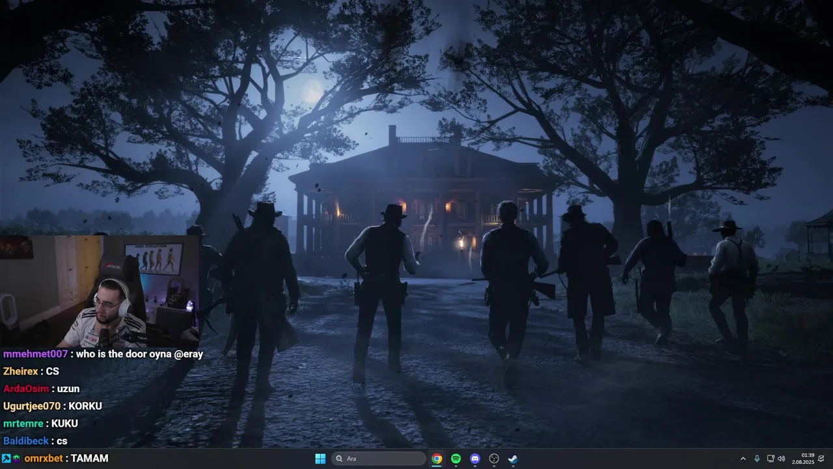The height and width of the screenshot is (469, 833).
Task: Open Spotify from the taskbar
Action: (x=456, y=459)
